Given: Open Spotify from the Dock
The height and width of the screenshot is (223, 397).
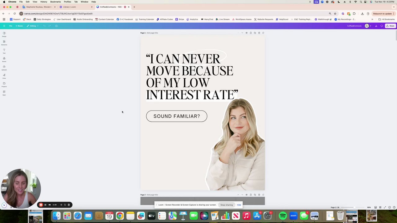Looking at the screenshot, I should [x=283, y=216].
